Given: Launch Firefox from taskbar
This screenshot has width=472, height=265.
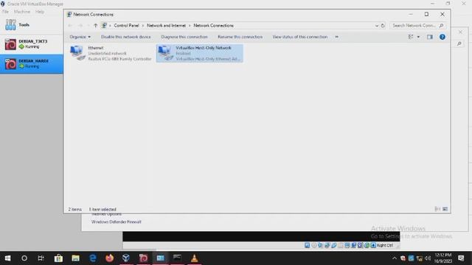Looking at the screenshot, I should click(x=110, y=258).
